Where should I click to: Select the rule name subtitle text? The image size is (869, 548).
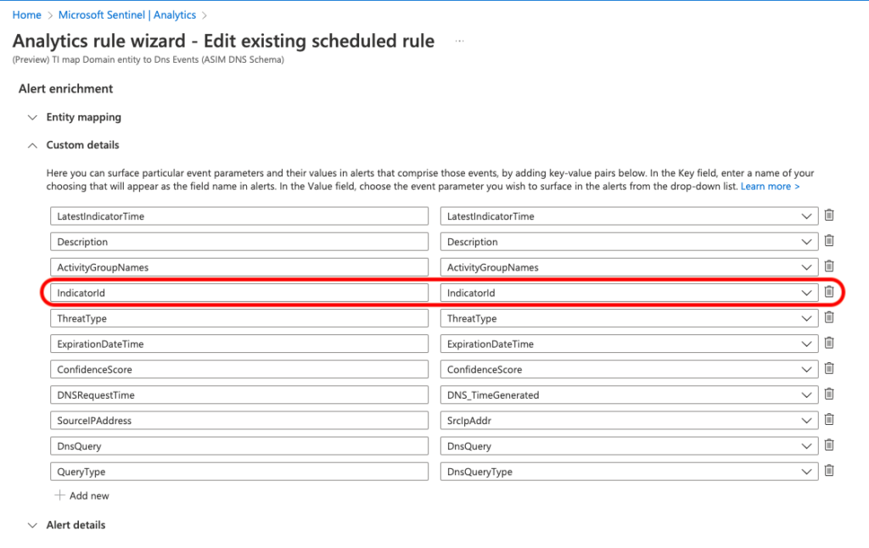(148, 59)
